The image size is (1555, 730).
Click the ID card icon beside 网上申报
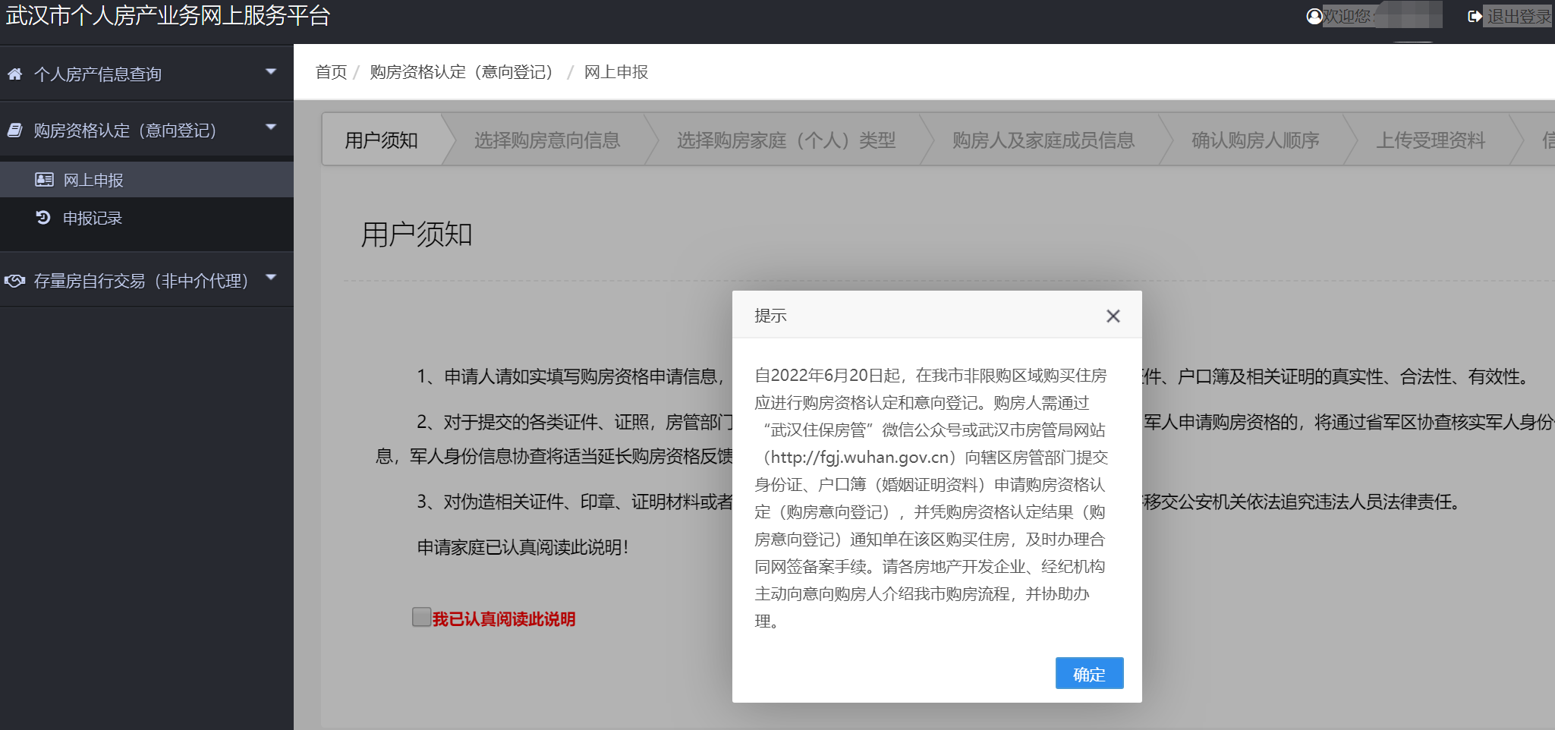[44, 180]
